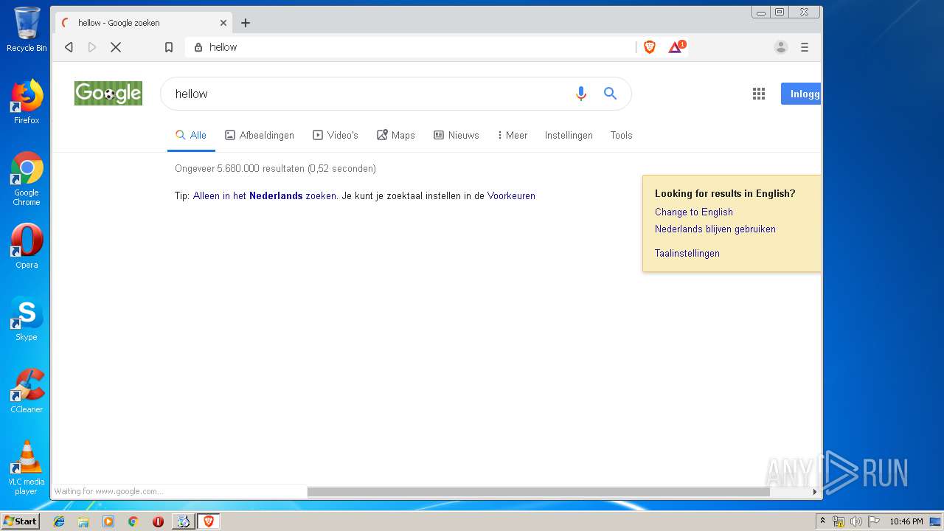This screenshot has width=944, height=531.
Task: Click the lock icon in the address bar
Action: pyautogui.click(x=198, y=47)
